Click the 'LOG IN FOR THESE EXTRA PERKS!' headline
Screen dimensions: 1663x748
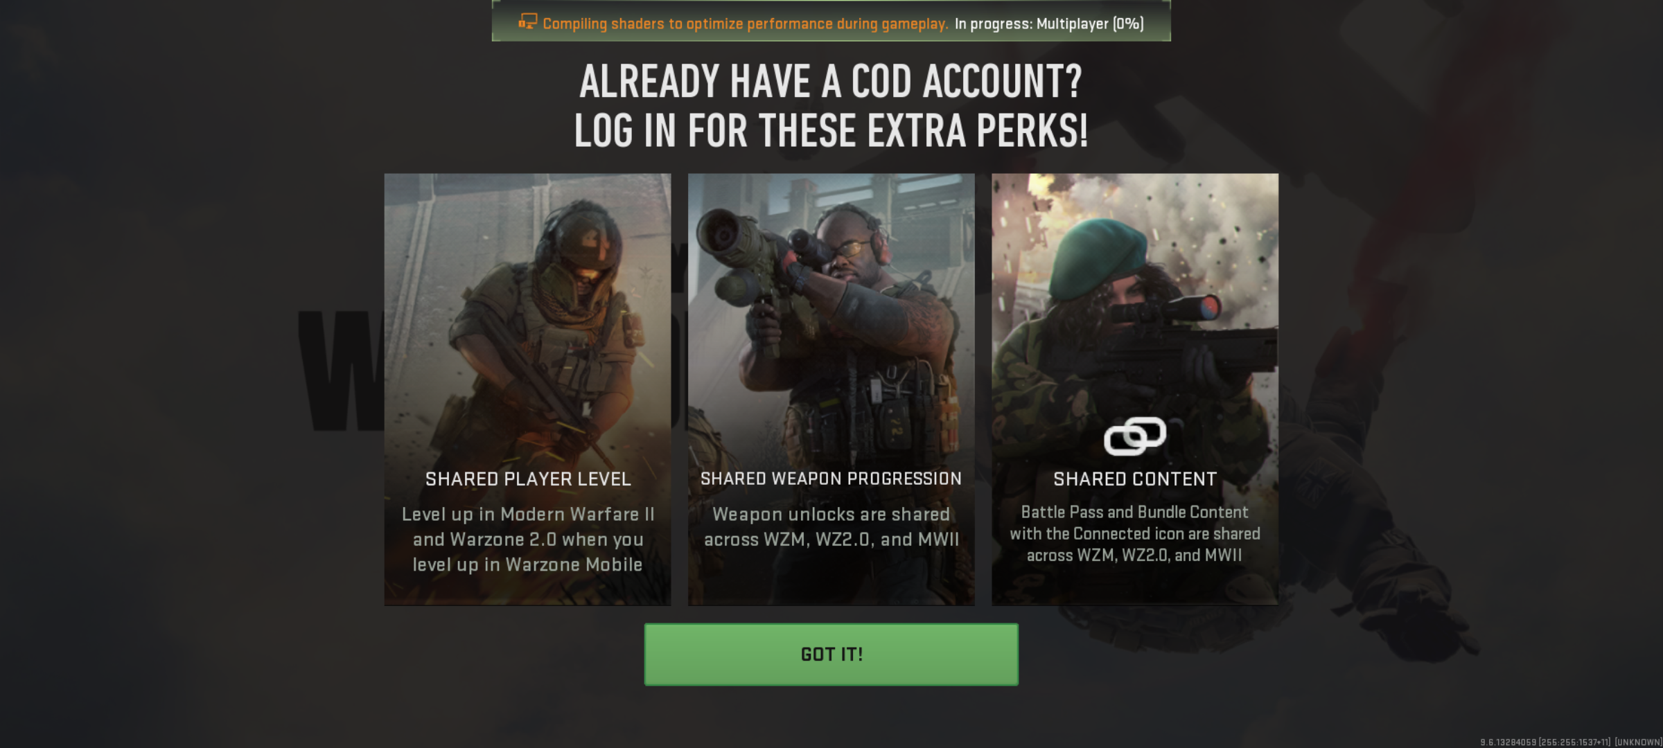(831, 131)
